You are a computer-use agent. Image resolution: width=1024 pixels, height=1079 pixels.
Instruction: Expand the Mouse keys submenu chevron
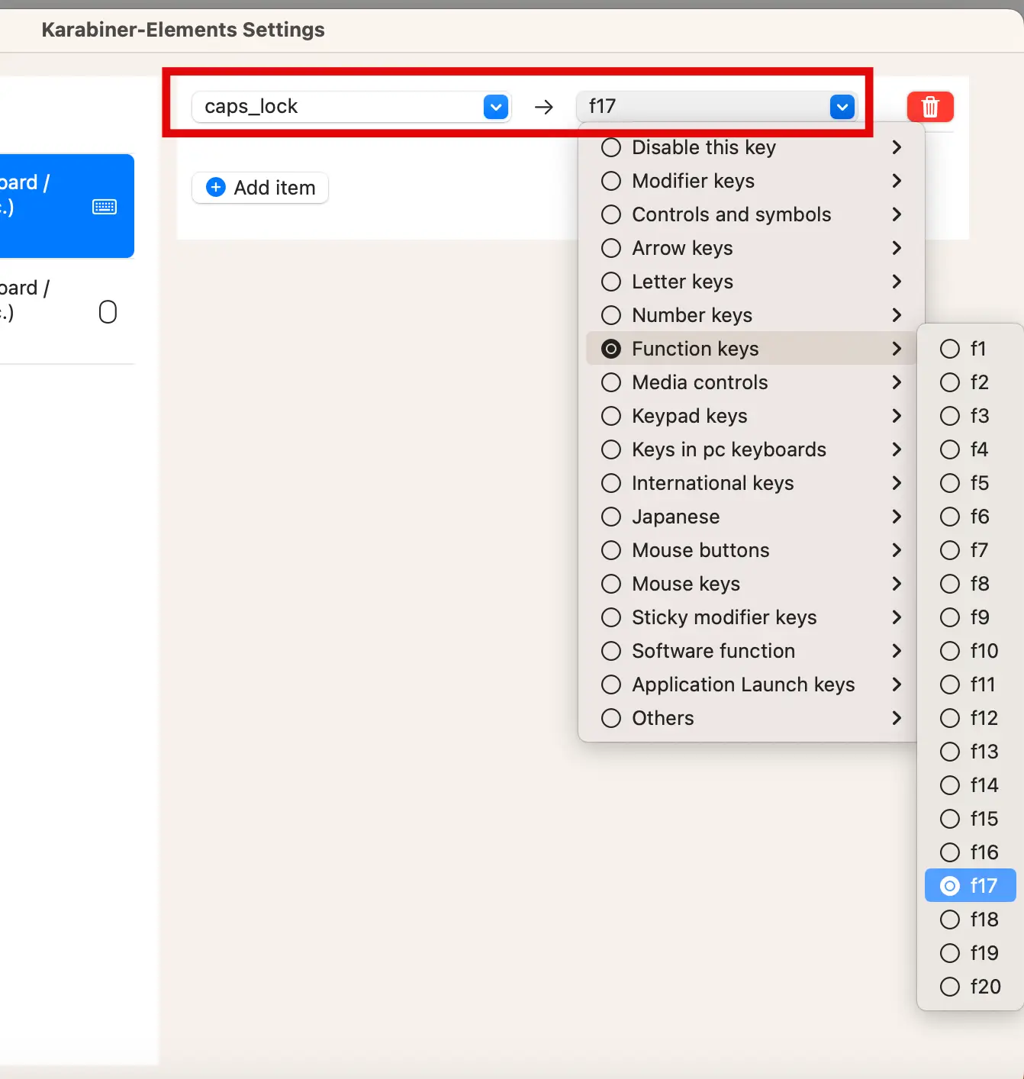897,584
